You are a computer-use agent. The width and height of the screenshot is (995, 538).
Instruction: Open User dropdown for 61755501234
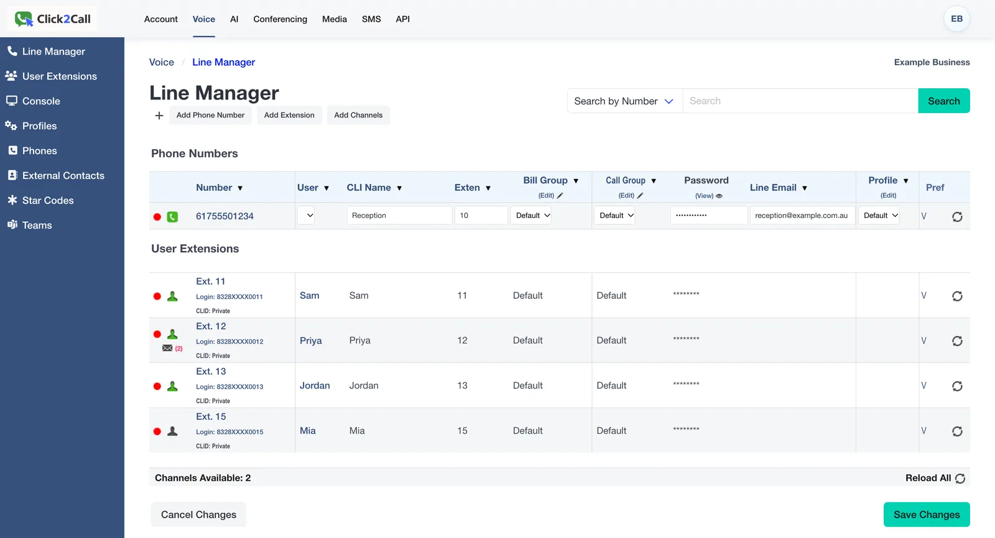click(x=306, y=216)
